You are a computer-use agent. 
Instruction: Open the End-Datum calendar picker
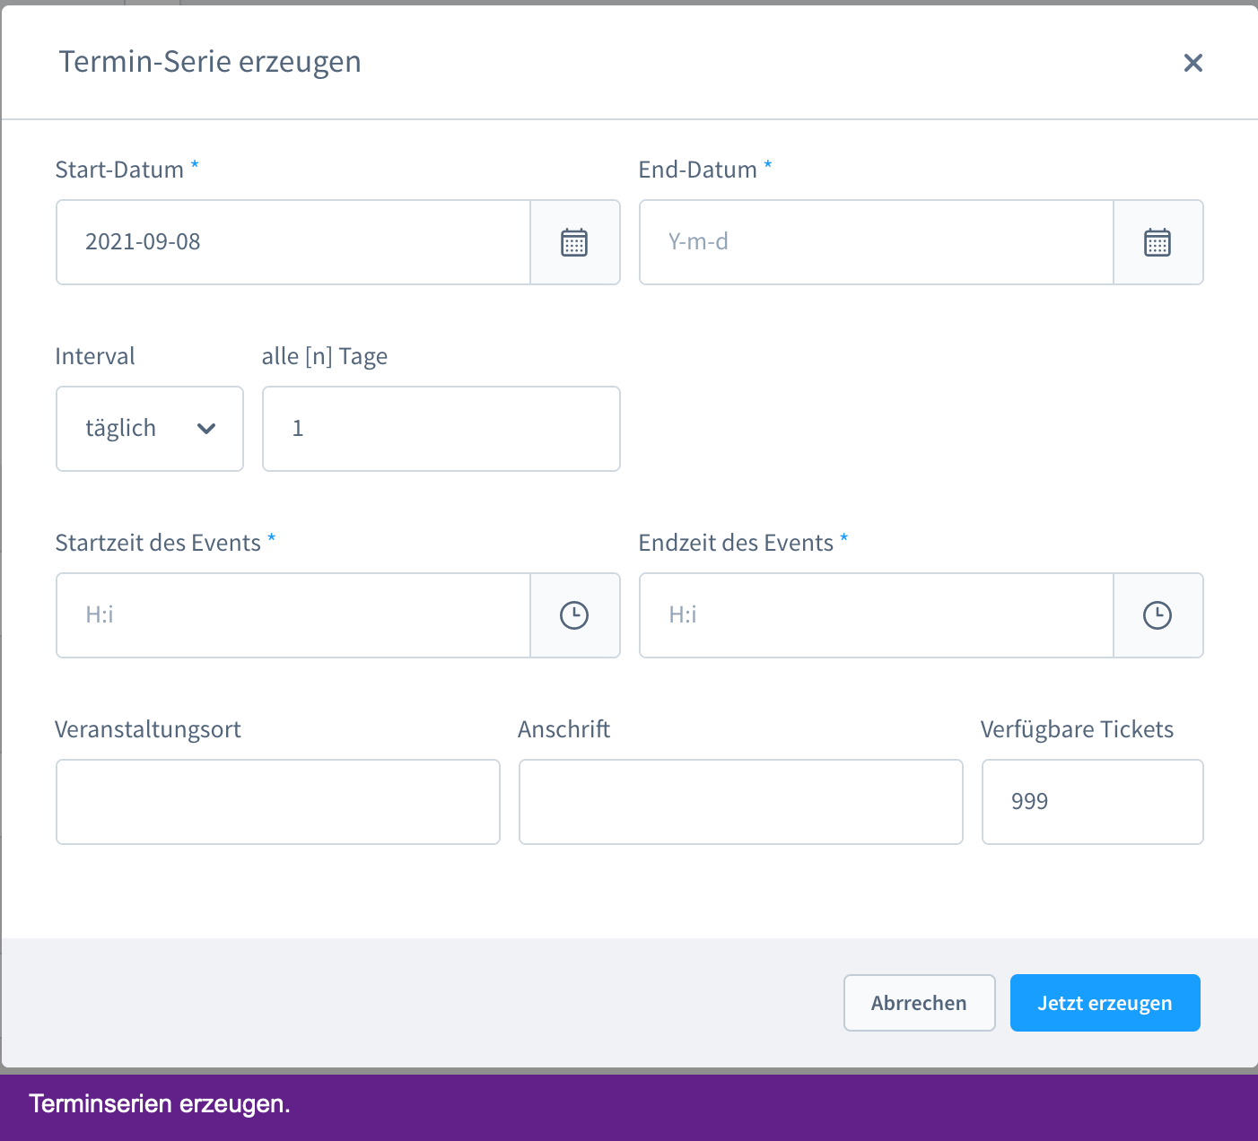click(x=1158, y=242)
